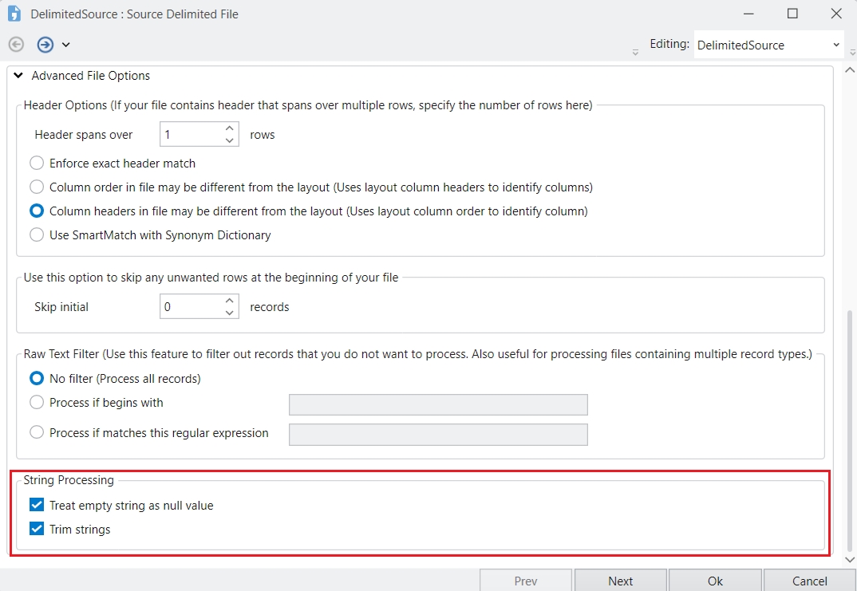Collapse the Advanced File Options section
Viewport: 857px width, 591px height.
coord(18,76)
